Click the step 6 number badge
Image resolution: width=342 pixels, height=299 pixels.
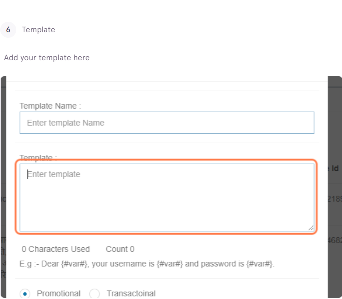pos(8,30)
